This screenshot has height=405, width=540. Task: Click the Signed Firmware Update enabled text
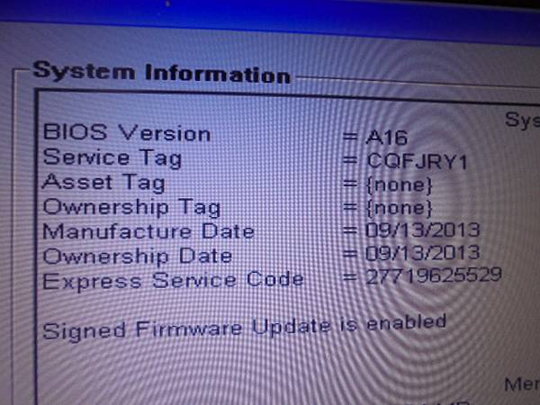click(245, 327)
